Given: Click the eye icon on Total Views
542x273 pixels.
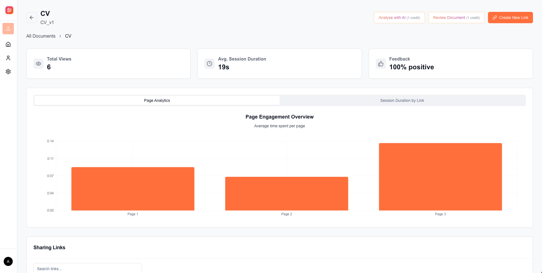Looking at the screenshot, I should (38, 64).
